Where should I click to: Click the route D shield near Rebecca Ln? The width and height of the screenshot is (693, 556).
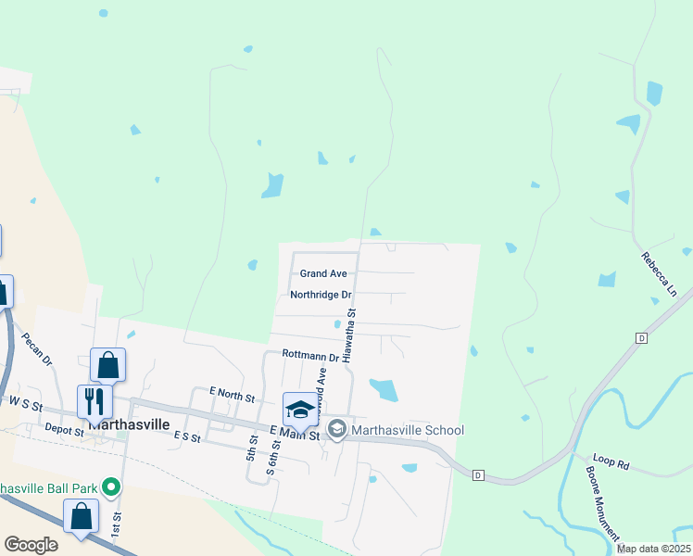click(x=641, y=338)
